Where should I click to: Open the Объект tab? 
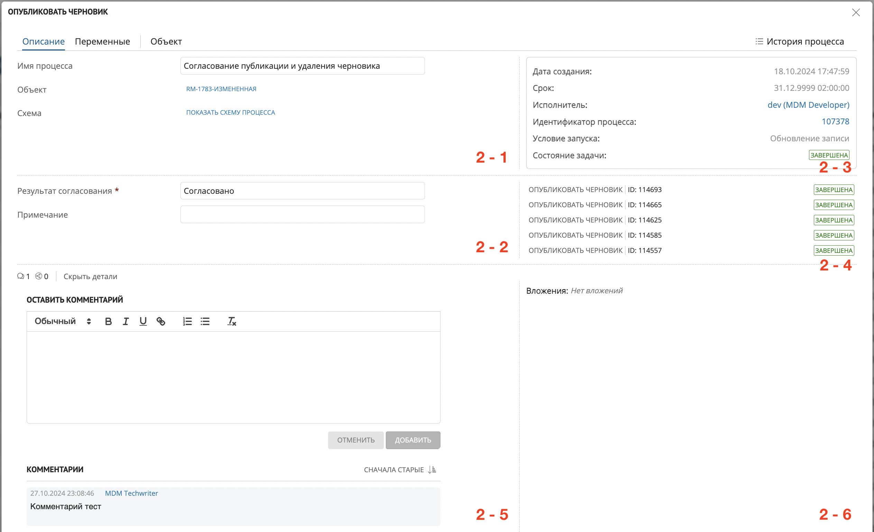(x=166, y=41)
